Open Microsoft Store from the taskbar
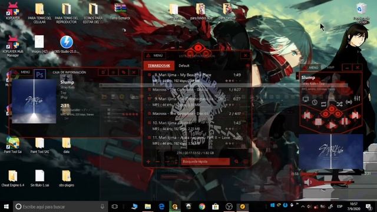Viewport: 377px width, 212px height. tap(216, 207)
